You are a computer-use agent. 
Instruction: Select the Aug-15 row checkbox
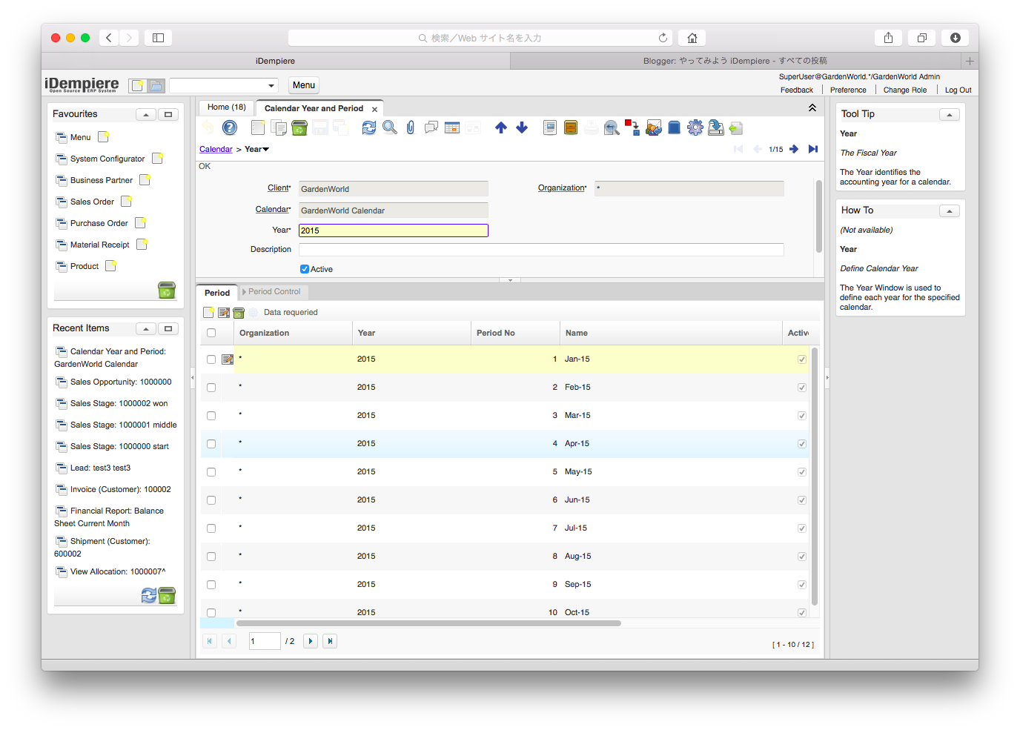click(x=211, y=557)
